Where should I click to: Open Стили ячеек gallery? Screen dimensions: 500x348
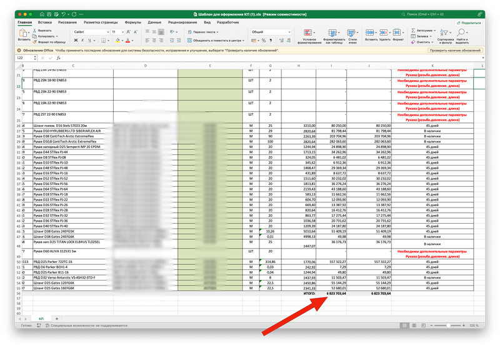[x=352, y=36]
